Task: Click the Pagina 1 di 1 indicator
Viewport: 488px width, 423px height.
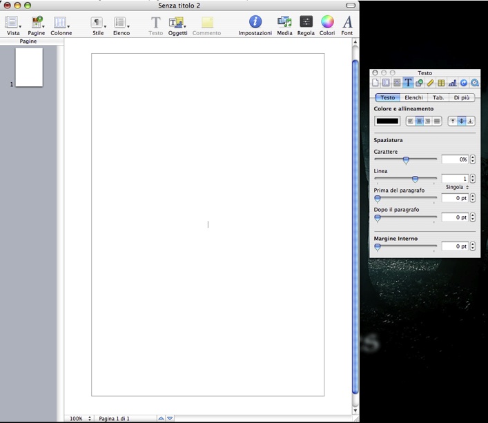Action: click(x=114, y=419)
